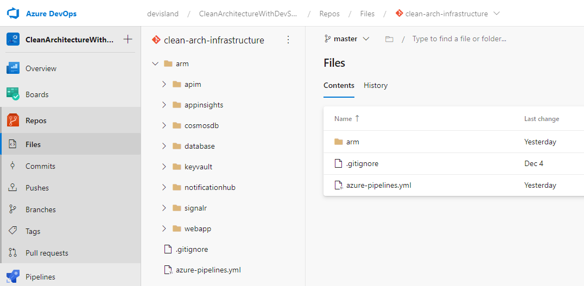
Task: Open Tags under Repos
Action: 71,231
